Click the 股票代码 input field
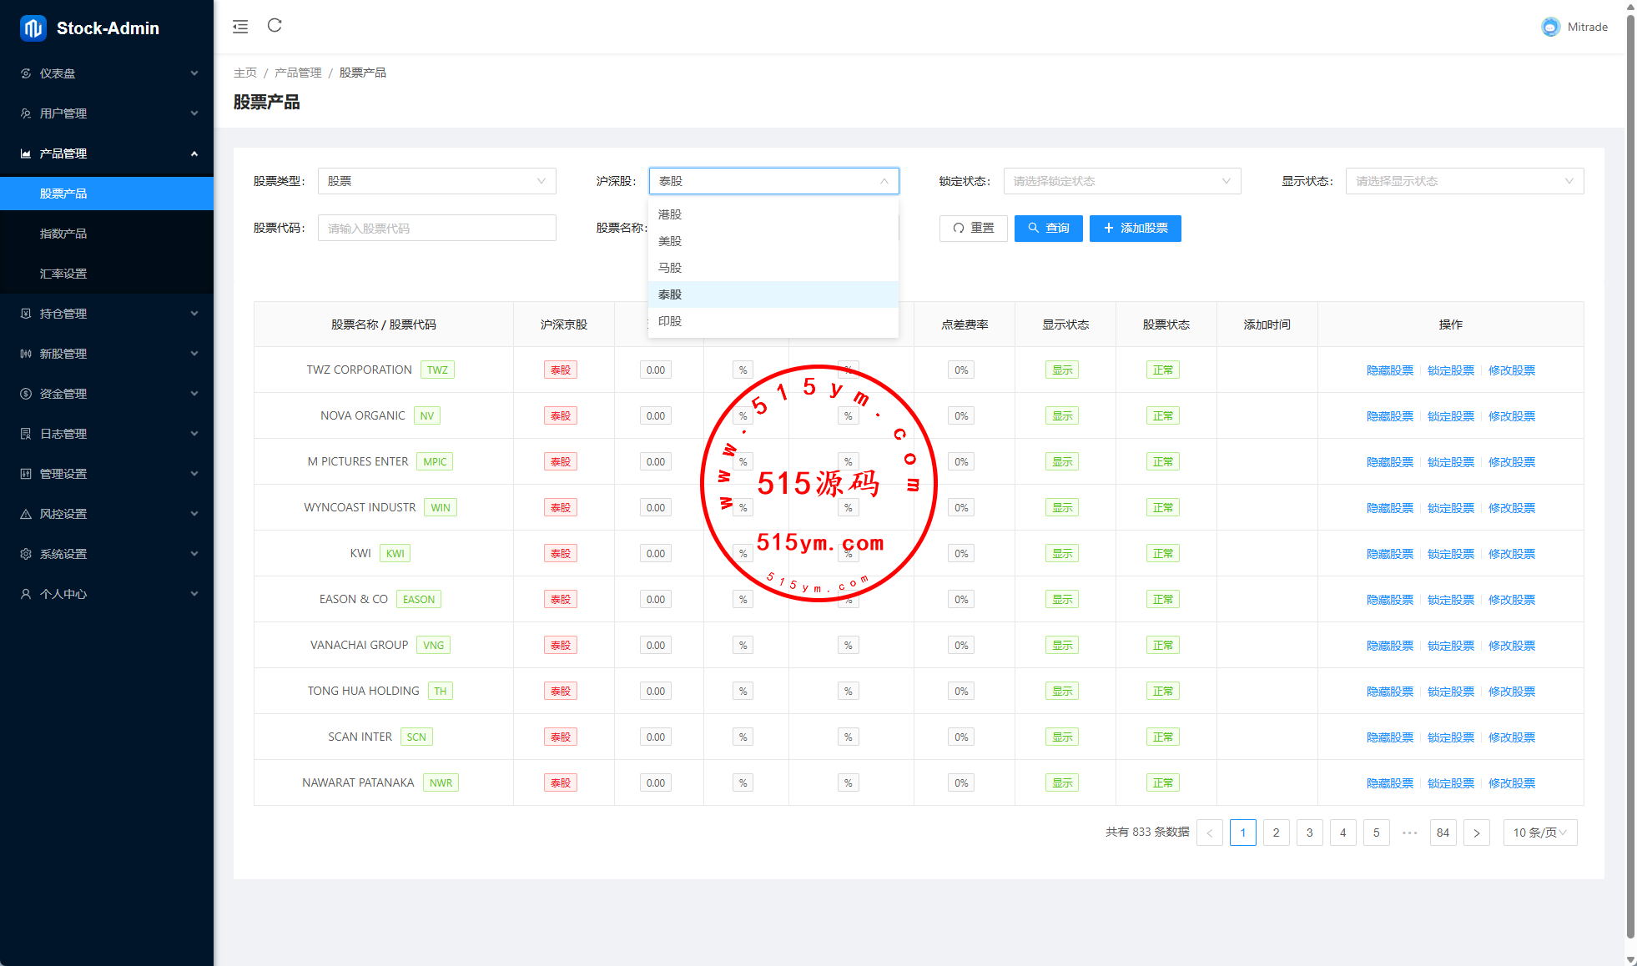 (x=436, y=229)
